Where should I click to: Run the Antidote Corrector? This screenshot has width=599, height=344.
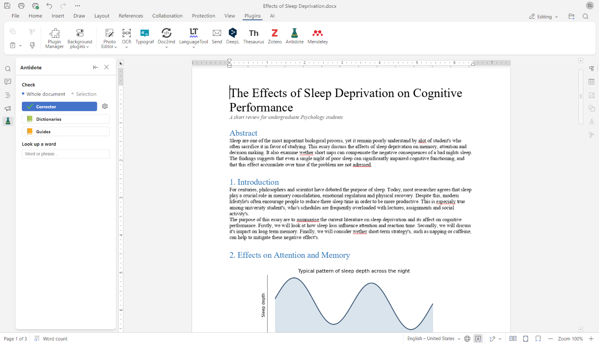pos(59,106)
